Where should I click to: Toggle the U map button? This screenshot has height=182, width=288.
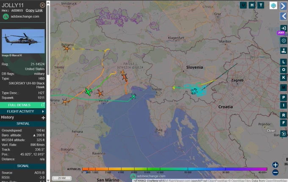243,5
